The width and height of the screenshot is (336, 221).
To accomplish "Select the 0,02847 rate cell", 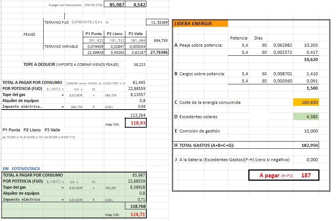I will [x=115, y=46].
